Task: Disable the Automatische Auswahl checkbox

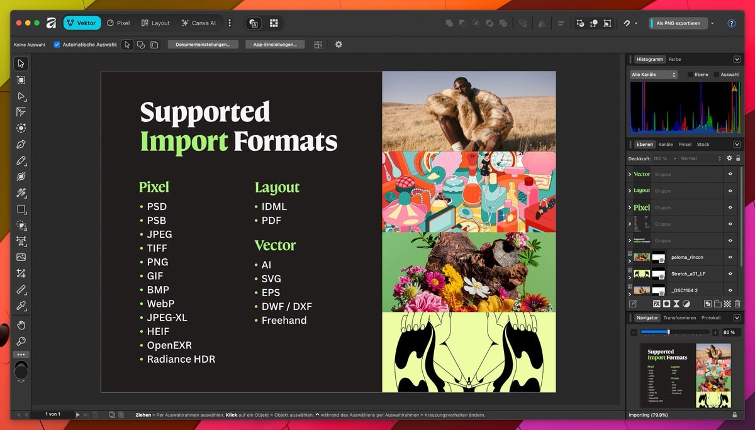Action: pos(56,44)
